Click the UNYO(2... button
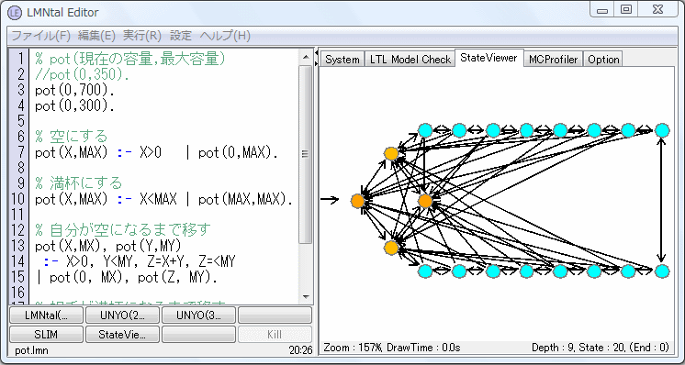Viewport: 685px width, 365px height. click(x=122, y=315)
